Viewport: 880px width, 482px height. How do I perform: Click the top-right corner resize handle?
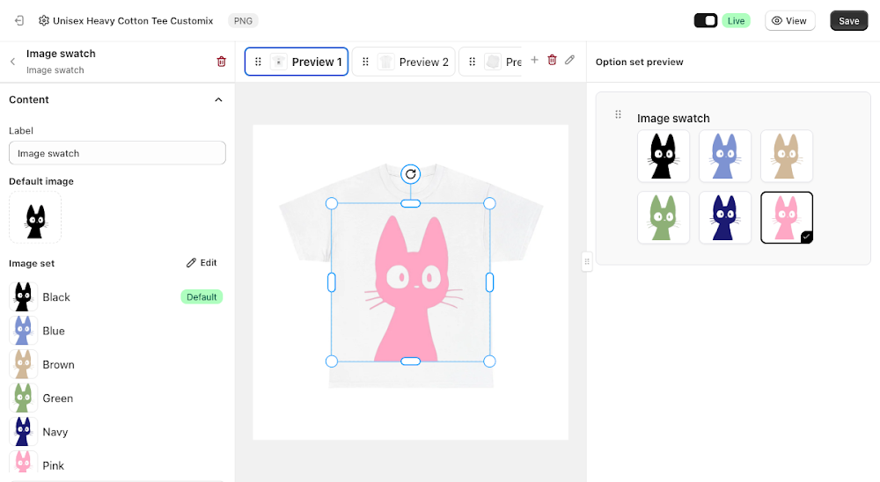[x=489, y=203]
